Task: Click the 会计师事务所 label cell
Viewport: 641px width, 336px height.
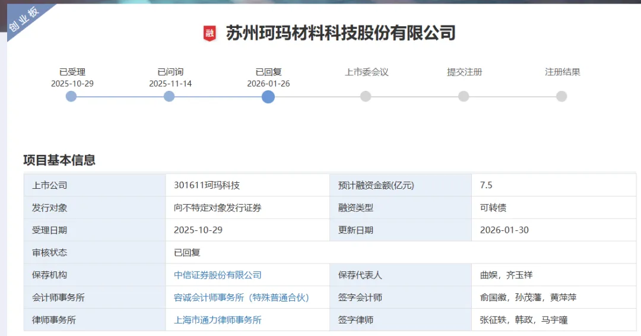Action: [94, 297]
